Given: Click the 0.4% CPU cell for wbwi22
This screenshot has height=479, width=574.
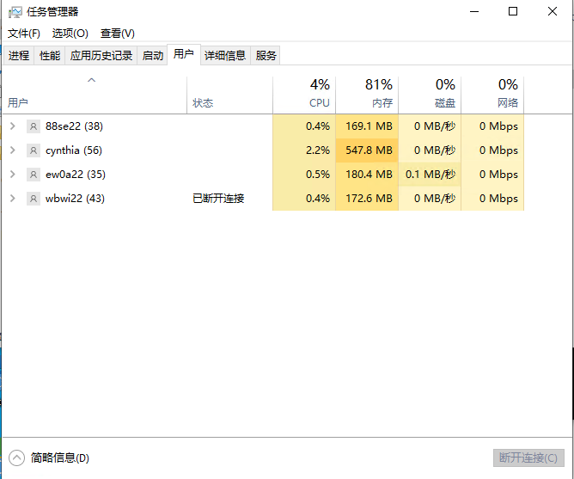Looking at the screenshot, I should tap(304, 199).
